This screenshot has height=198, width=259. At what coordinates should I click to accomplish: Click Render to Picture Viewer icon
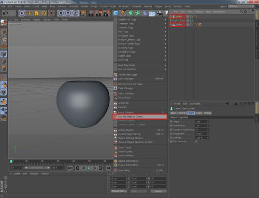[99, 13]
